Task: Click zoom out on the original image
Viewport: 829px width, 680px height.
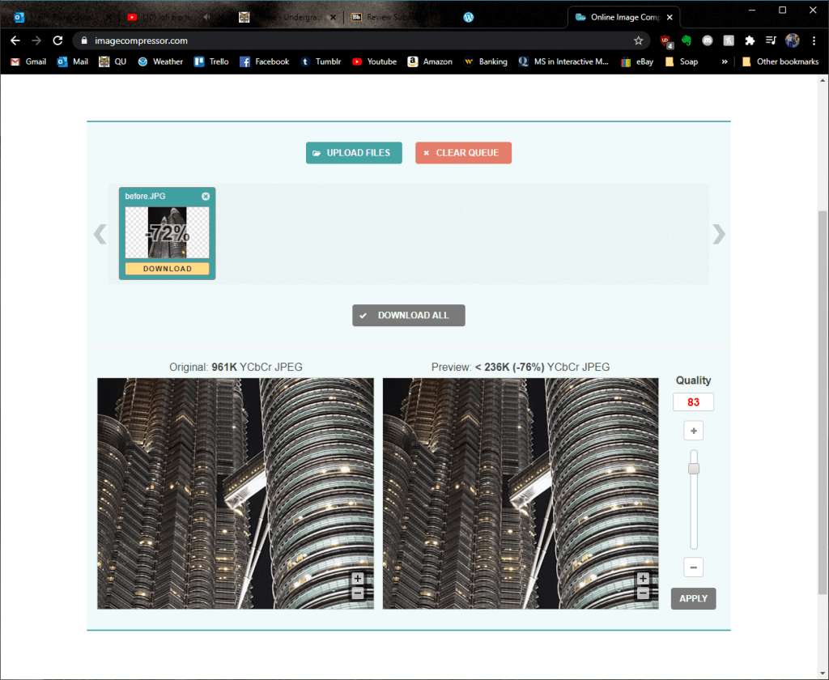Action: tap(358, 593)
